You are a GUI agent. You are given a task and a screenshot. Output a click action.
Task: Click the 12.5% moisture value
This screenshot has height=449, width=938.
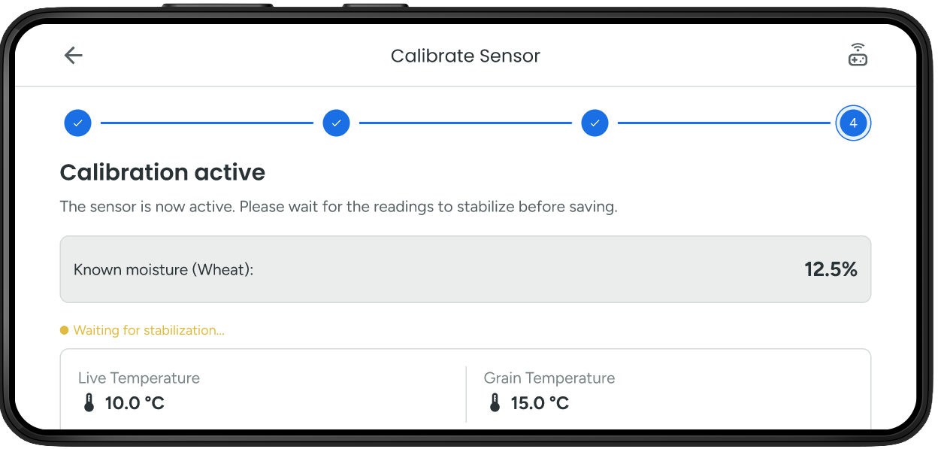tap(831, 269)
